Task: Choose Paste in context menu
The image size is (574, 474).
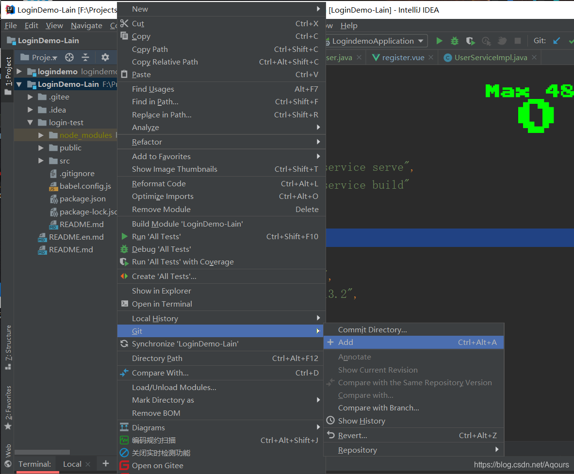Action: point(220,74)
